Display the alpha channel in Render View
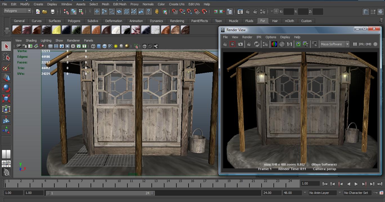Screen dimensions: 385x202 click(x=281, y=44)
